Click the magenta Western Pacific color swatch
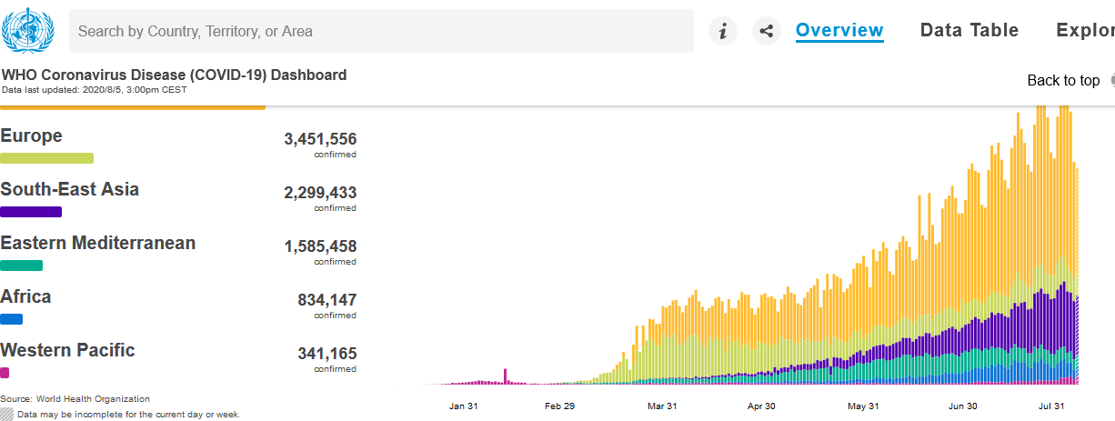 coord(5,373)
